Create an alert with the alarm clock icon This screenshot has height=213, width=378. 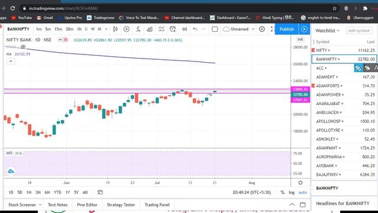pyautogui.click(x=172, y=29)
